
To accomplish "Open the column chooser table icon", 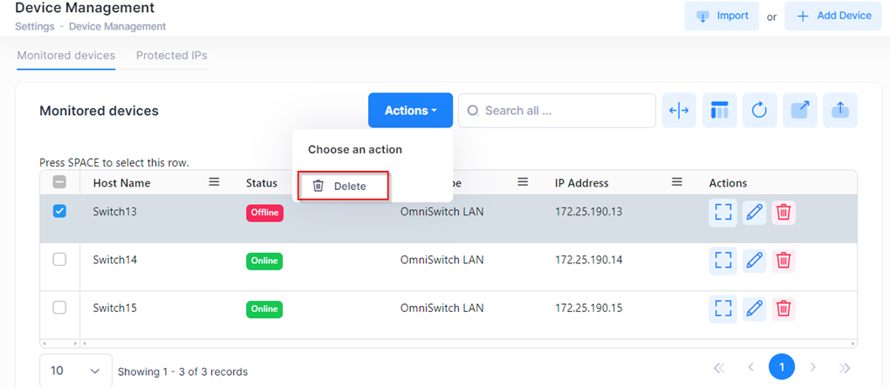I will [719, 111].
